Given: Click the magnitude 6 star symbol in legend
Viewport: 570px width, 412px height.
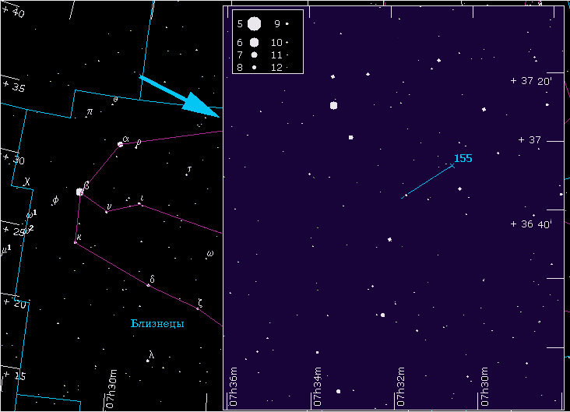Looking at the screenshot, I should click(254, 42).
